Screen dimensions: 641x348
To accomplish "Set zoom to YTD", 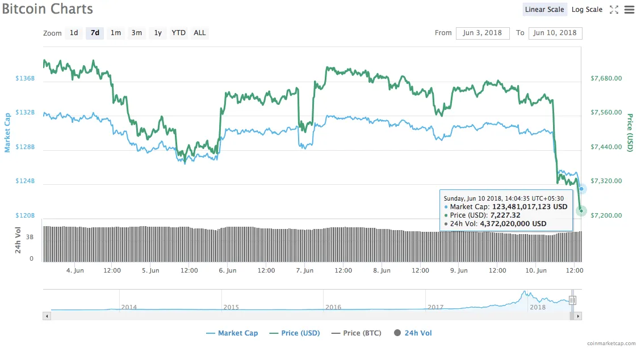I will (178, 33).
